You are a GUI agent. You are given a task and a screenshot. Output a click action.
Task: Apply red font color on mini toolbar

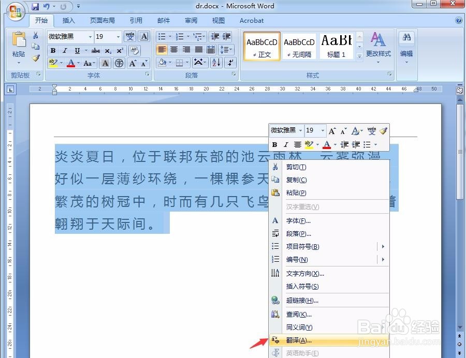327,144
